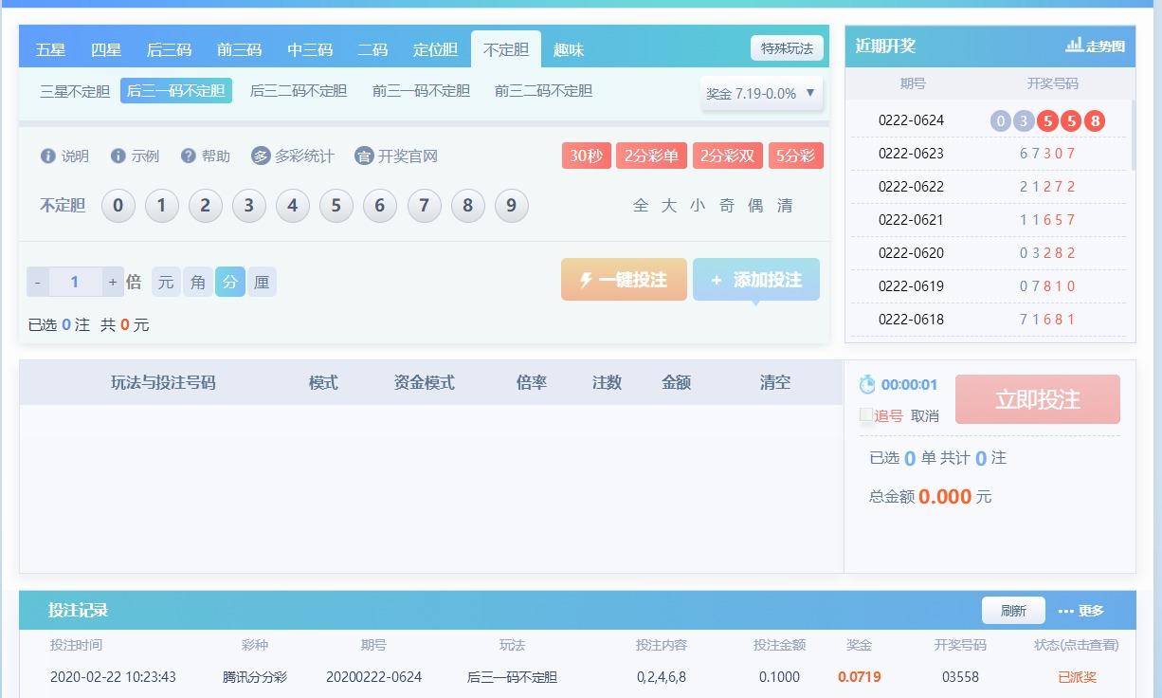The width and height of the screenshot is (1162, 698).
Task: Select 后三二码不定胆 sub-option
Action: tap(299, 91)
